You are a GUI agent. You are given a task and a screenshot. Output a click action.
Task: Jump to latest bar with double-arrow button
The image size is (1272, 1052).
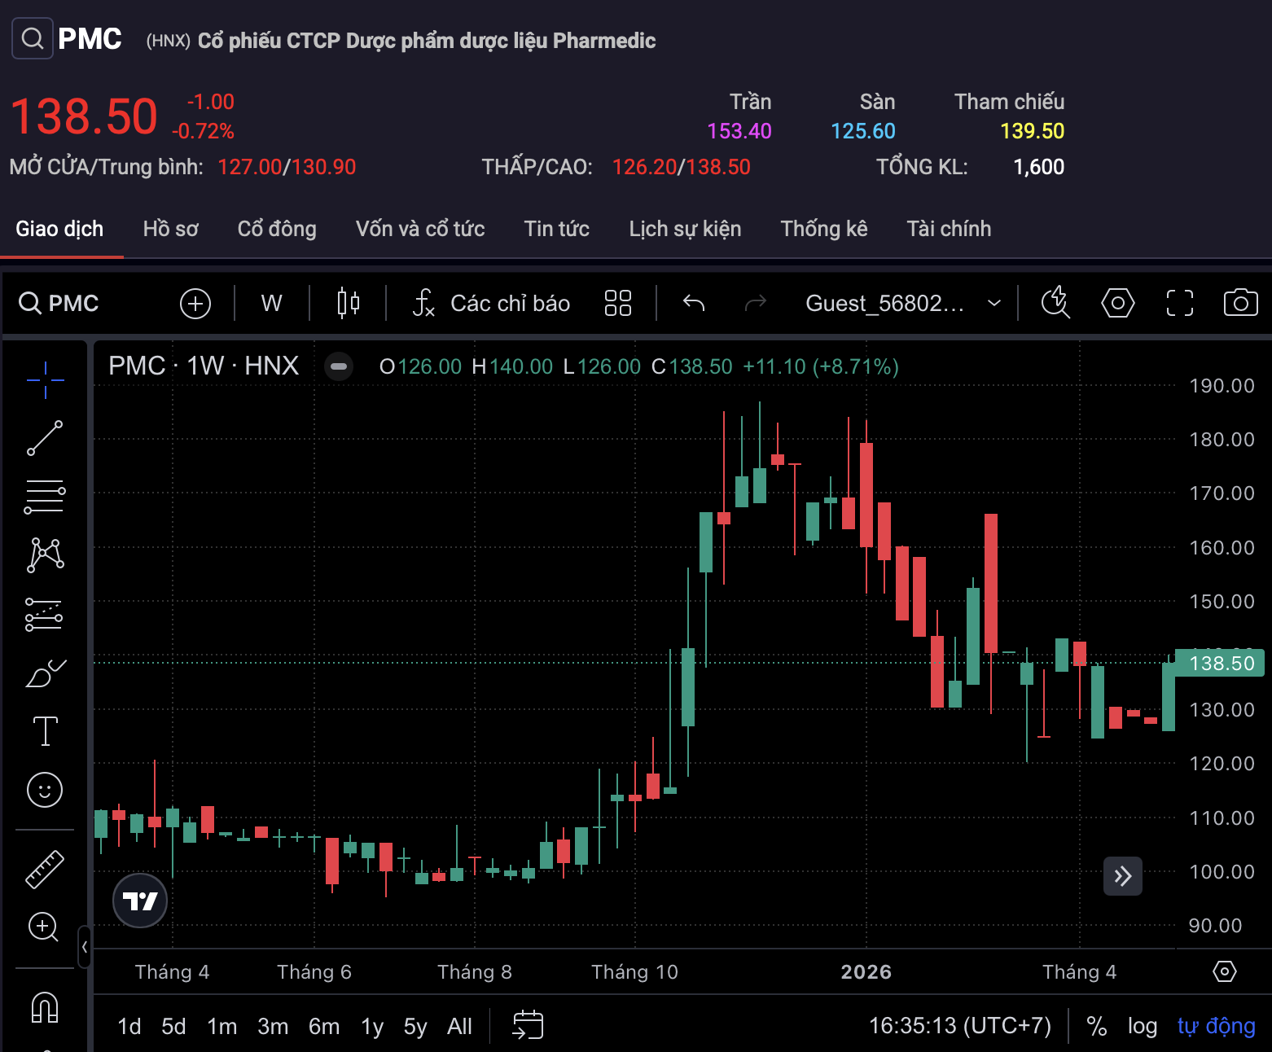(x=1123, y=876)
